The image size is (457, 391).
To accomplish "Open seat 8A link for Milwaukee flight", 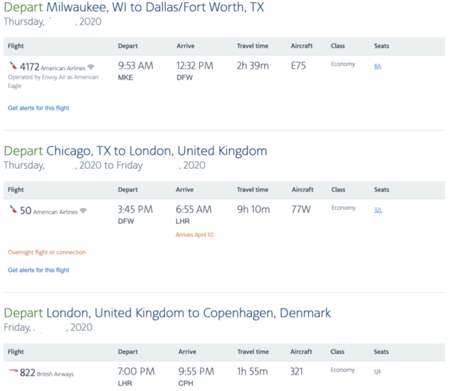I will 377,67.
